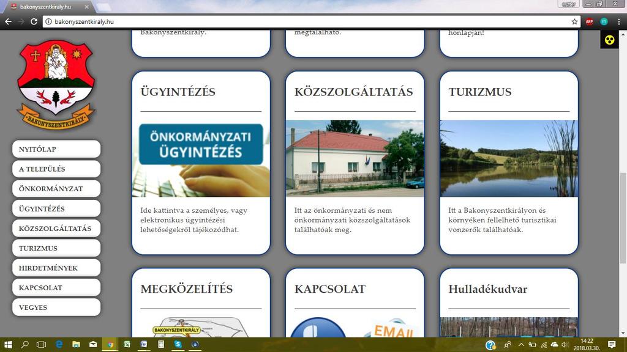Click the KAPCSOLAT card heading
Image resolution: width=627 pixels, height=352 pixels.
330,289
